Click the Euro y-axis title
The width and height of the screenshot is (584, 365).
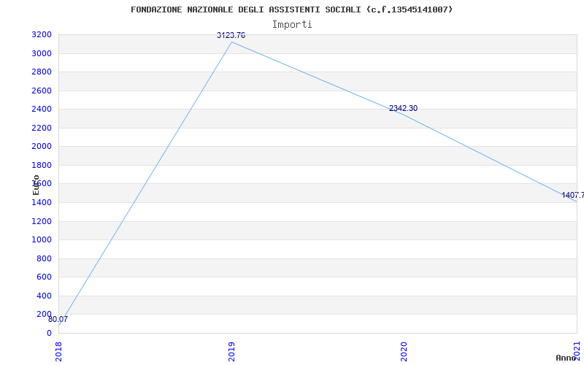tap(36, 185)
